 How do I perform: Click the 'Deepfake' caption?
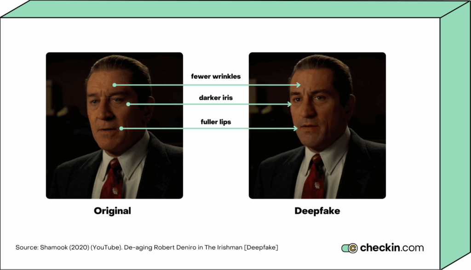317,211
